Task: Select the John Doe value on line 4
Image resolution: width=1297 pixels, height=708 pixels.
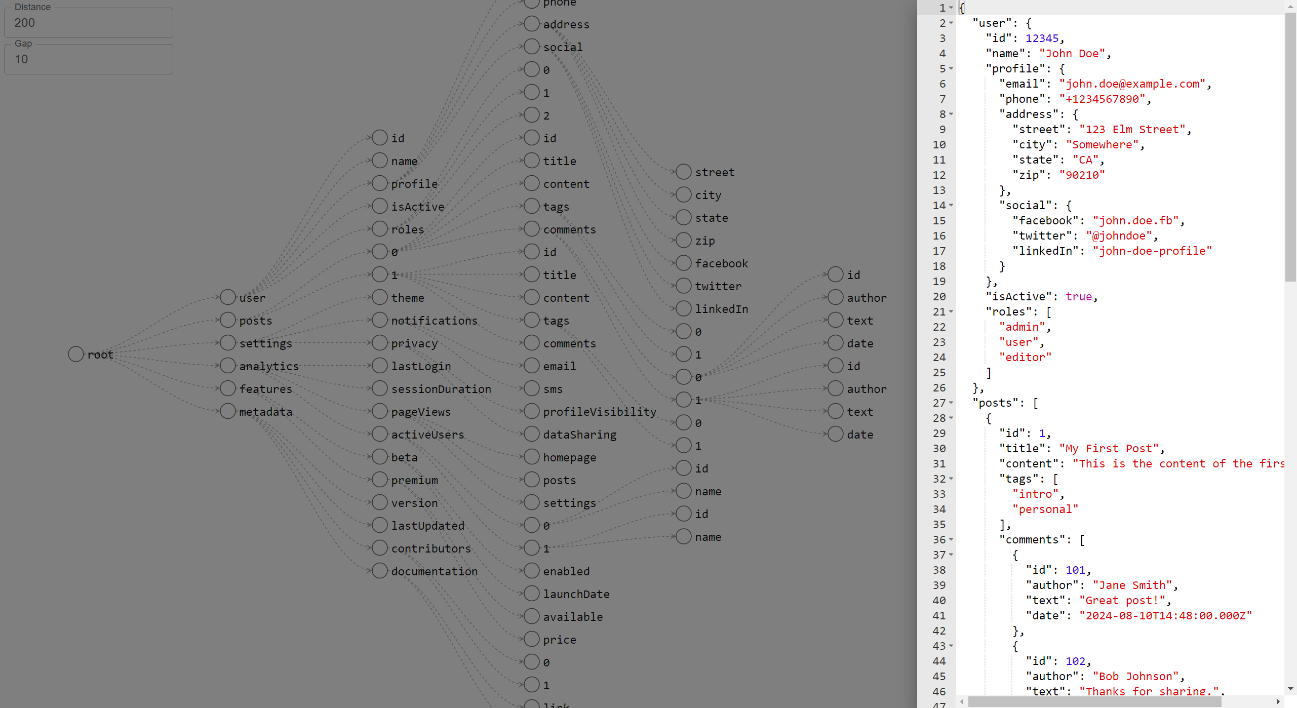Action: point(1073,53)
